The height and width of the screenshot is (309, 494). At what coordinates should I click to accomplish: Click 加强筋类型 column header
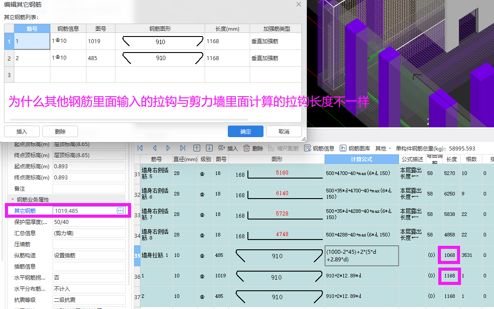coord(276,28)
